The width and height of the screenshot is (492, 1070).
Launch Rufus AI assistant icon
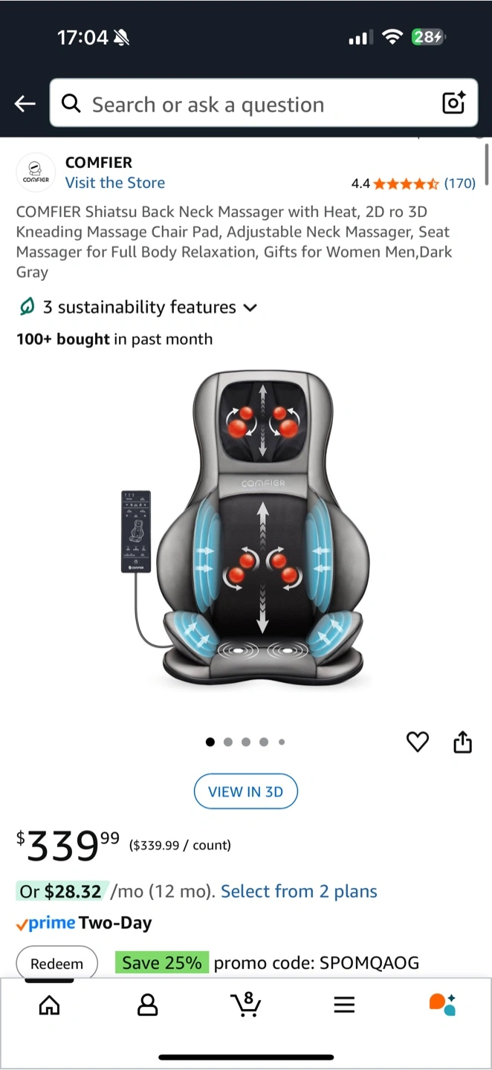[442, 1004]
